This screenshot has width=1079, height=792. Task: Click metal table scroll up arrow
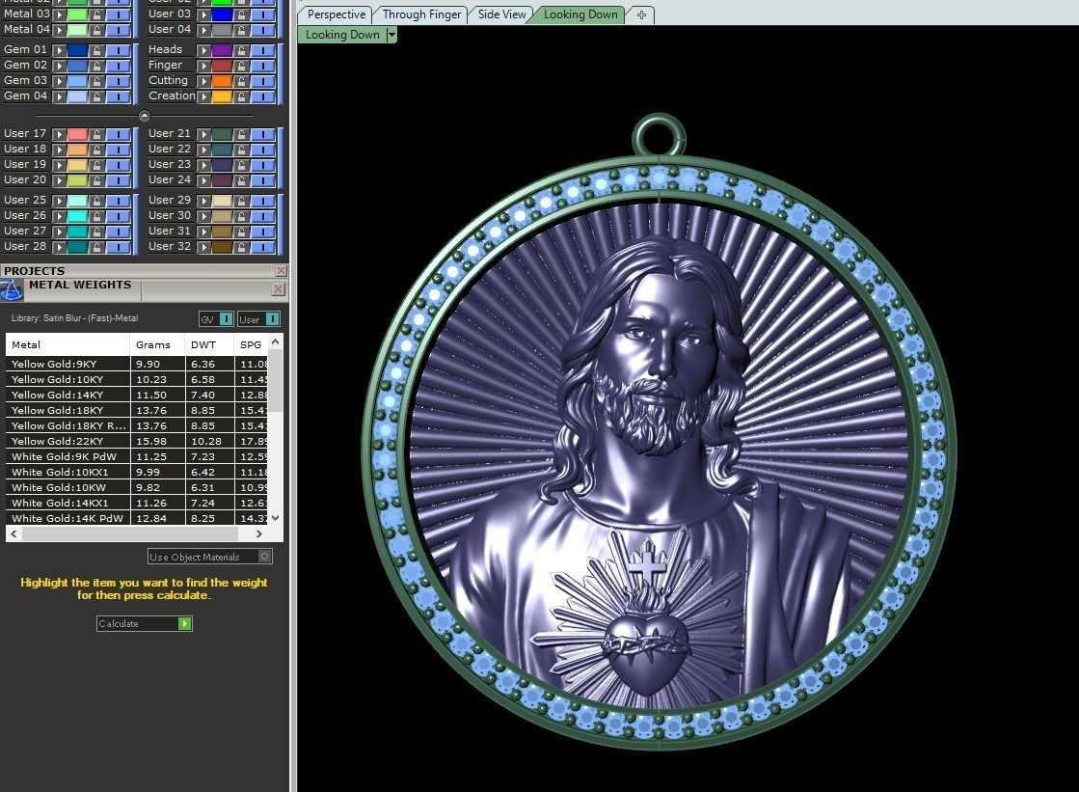(x=275, y=341)
